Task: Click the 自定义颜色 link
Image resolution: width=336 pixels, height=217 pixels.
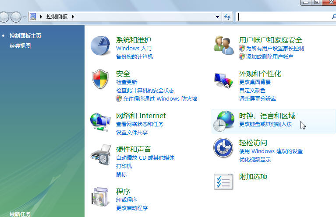Action: [252, 90]
